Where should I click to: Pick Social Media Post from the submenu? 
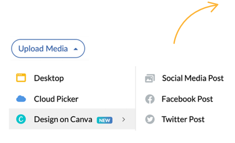click(x=192, y=78)
